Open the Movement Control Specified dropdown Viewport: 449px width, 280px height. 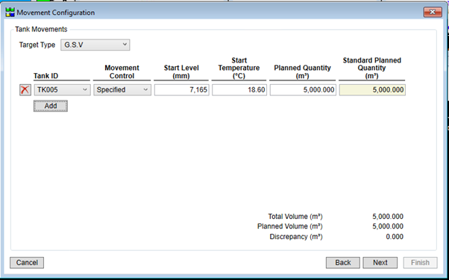click(x=122, y=90)
